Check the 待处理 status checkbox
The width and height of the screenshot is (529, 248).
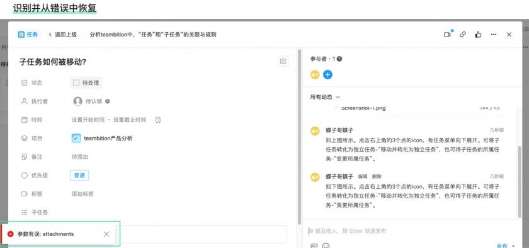[x=76, y=82]
